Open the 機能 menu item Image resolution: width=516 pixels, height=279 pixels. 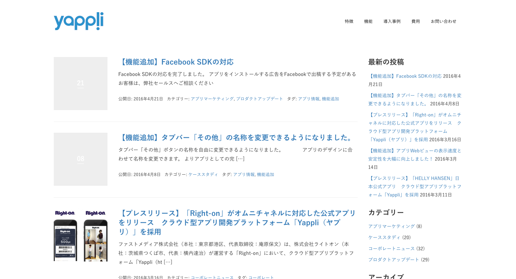(x=368, y=22)
